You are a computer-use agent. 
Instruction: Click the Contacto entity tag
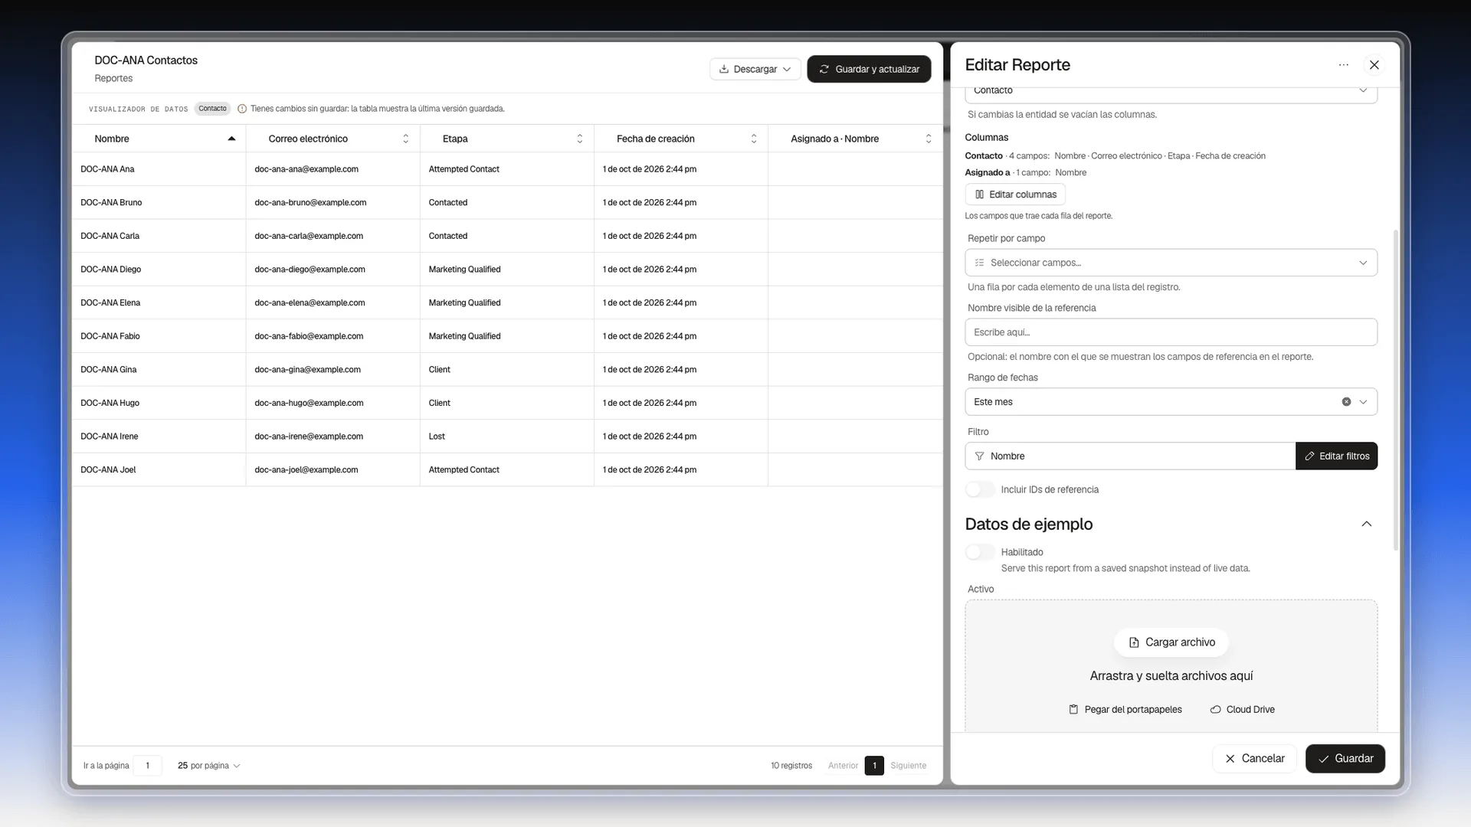(x=212, y=109)
